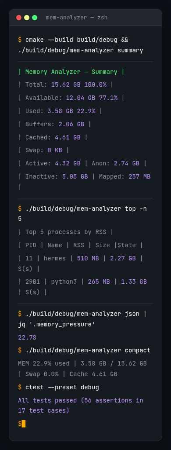
Task: Click the red close window dot
Action: coord(19,18)
